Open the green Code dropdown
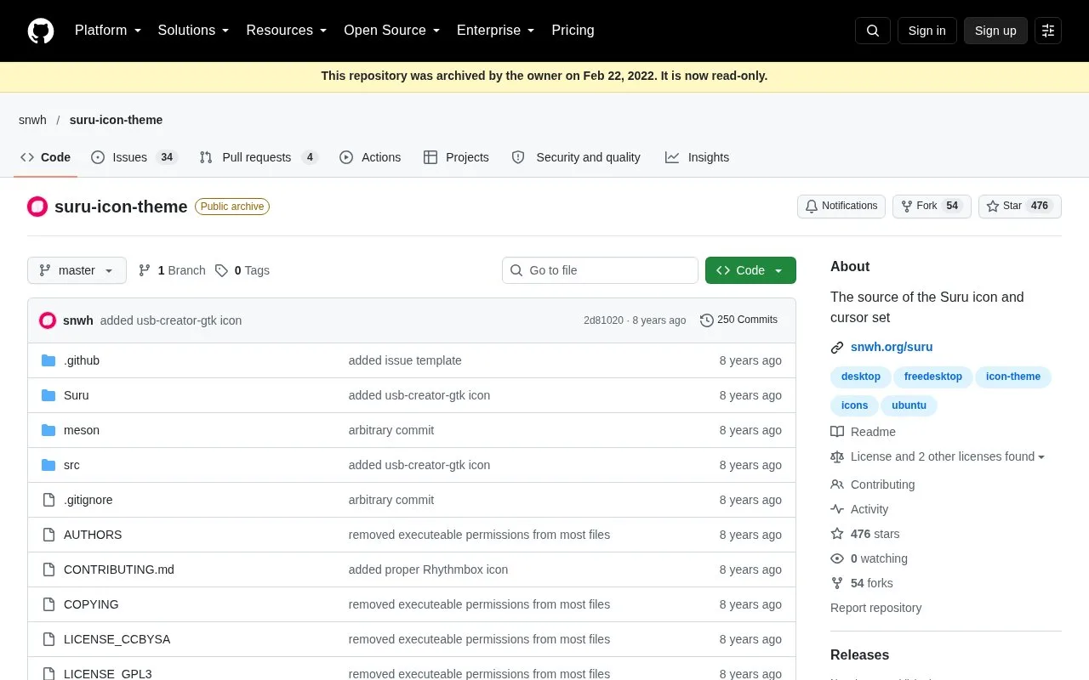1089x680 pixels. [750, 270]
